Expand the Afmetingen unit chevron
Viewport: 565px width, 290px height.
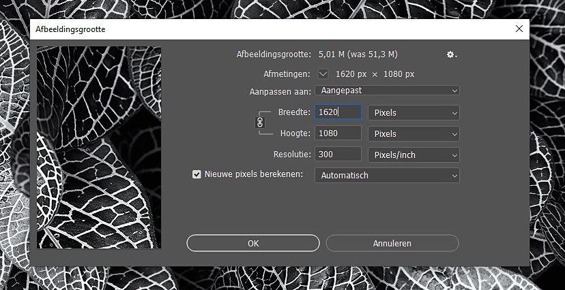(323, 74)
